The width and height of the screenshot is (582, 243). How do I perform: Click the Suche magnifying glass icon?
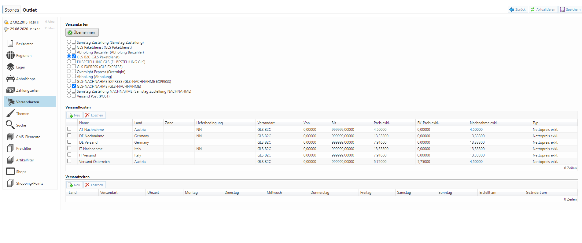coord(10,125)
